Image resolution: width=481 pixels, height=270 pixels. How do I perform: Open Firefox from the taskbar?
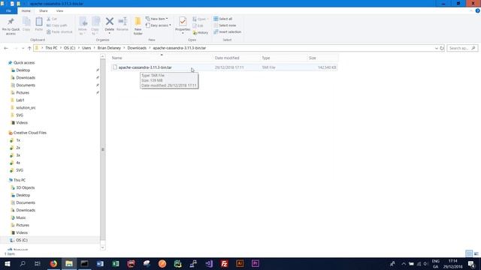click(x=53, y=263)
